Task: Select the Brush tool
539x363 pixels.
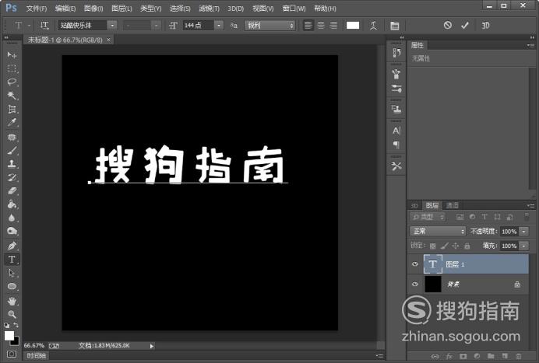Action: click(x=12, y=150)
